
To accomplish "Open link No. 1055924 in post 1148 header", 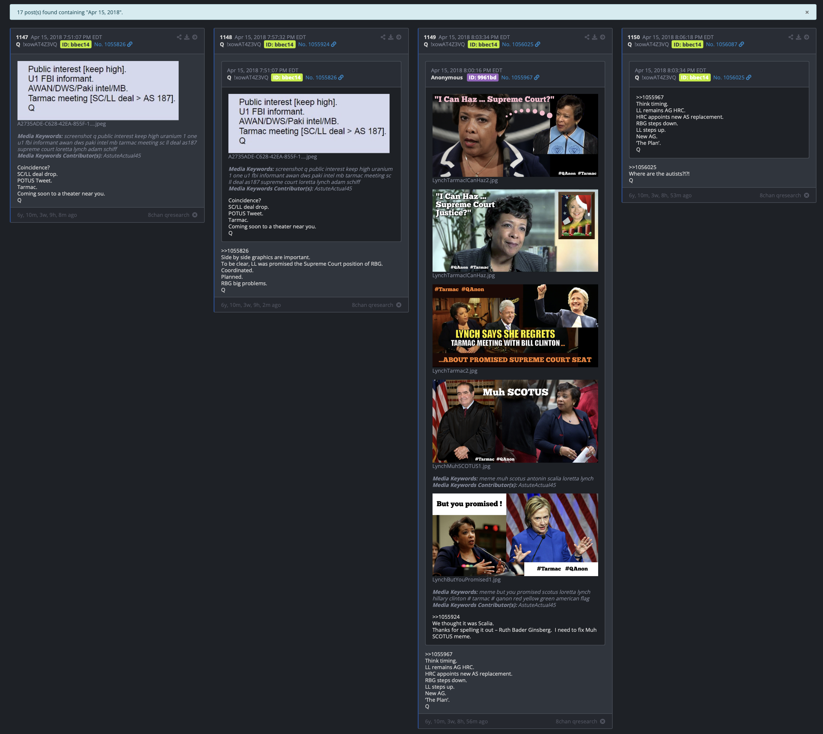I will [314, 44].
